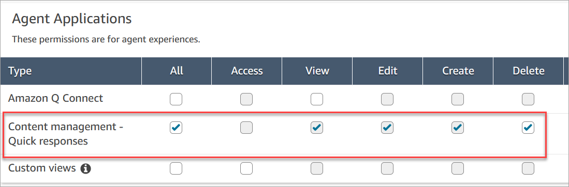Enable View permission for Amazon Q Connect
Image resolution: width=569 pixels, height=187 pixels.
coord(317,99)
